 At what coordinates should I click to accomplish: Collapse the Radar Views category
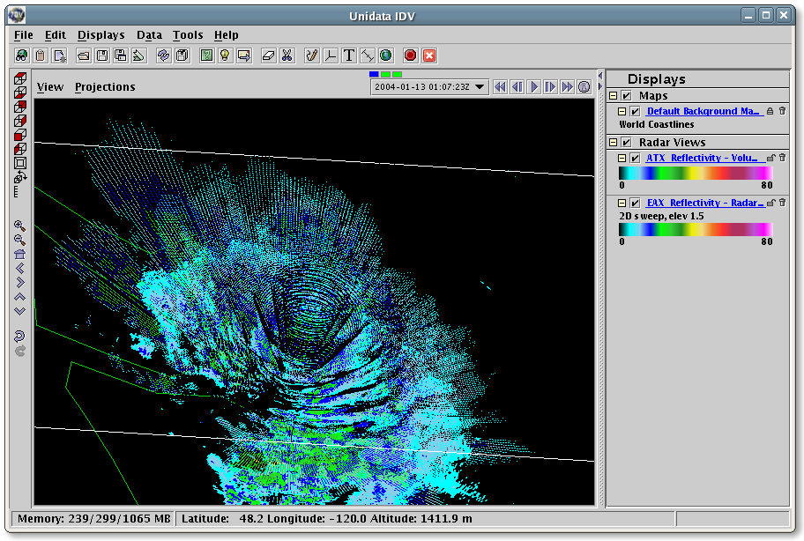pyautogui.click(x=613, y=143)
